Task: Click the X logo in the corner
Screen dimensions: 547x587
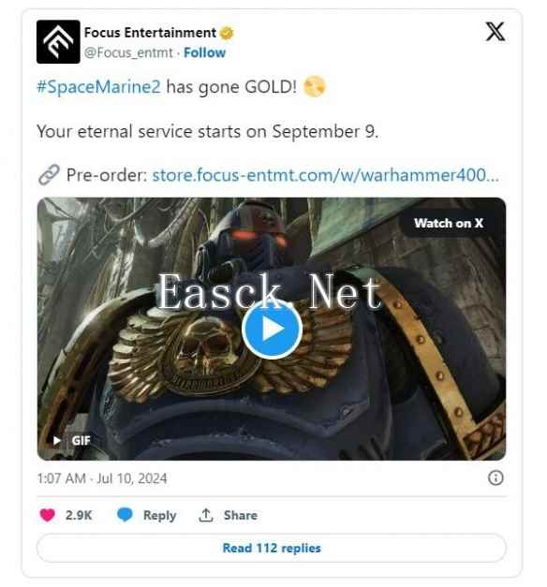Action: pyautogui.click(x=495, y=32)
